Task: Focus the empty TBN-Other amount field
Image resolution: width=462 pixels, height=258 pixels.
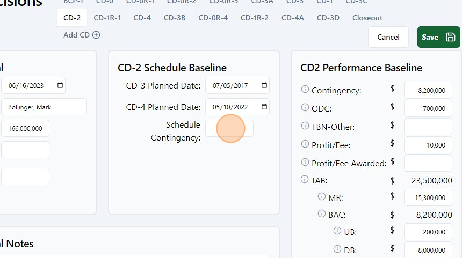Action: pyautogui.click(x=428, y=127)
